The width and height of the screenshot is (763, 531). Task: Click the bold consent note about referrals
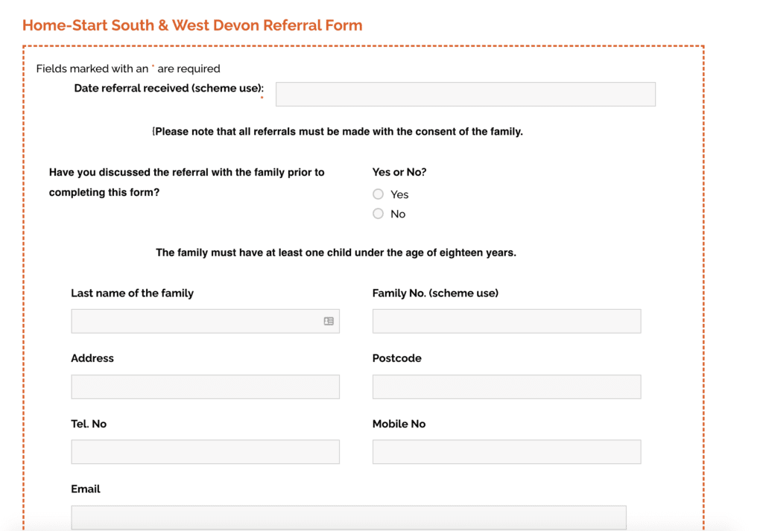click(x=339, y=131)
